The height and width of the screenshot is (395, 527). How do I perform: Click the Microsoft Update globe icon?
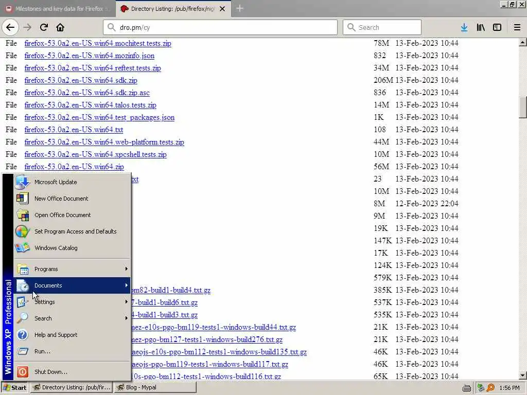[23, 182]
